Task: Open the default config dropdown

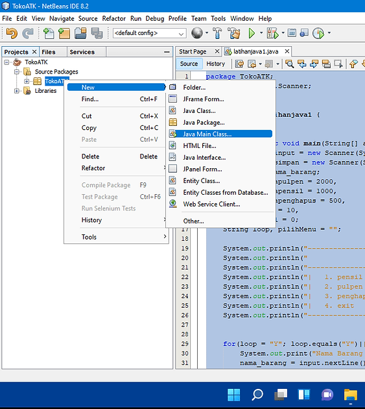Action: point(150,33)
